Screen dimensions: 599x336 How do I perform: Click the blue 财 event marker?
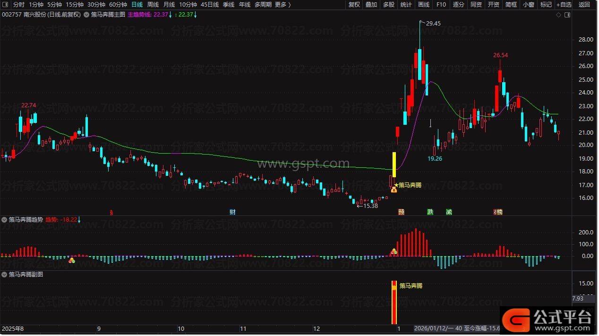click(x=232, y=212)
